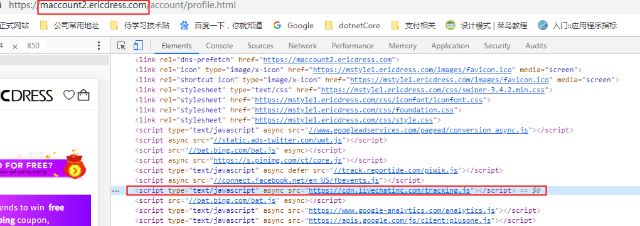The width and height of the screenshot is (640, 226).
Task: Select the inspect element picker icon
Action: [121, 46]
